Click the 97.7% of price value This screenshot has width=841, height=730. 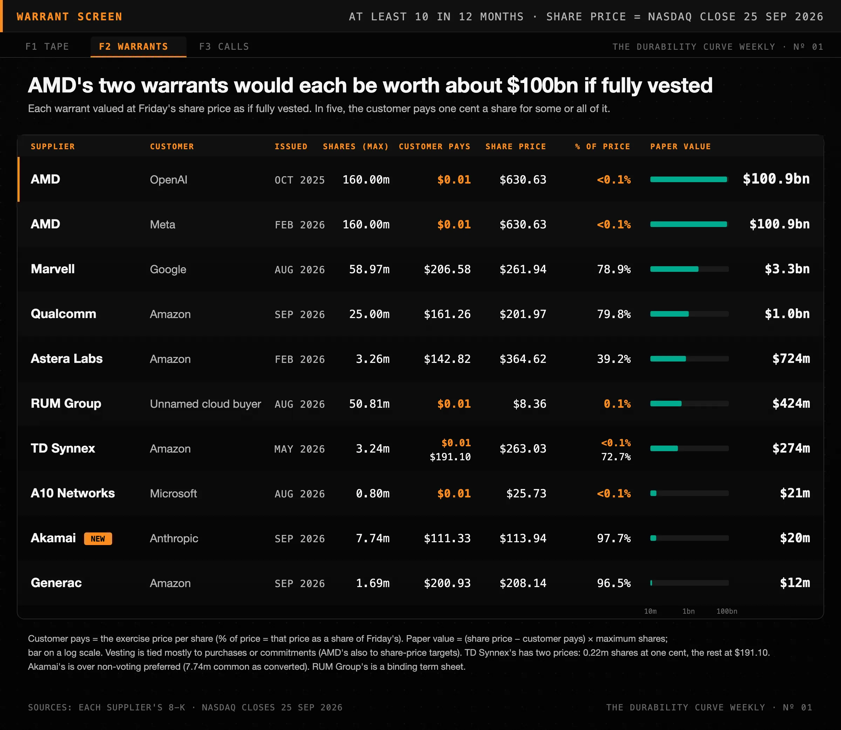(x=614, y=538)
